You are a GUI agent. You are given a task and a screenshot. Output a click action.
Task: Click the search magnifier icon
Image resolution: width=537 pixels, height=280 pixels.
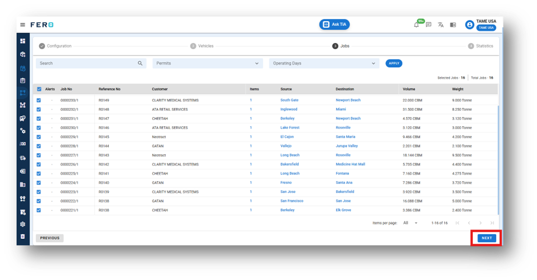point(140,63)
